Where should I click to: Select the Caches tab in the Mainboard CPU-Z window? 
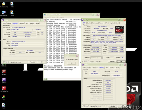point(9,23)
